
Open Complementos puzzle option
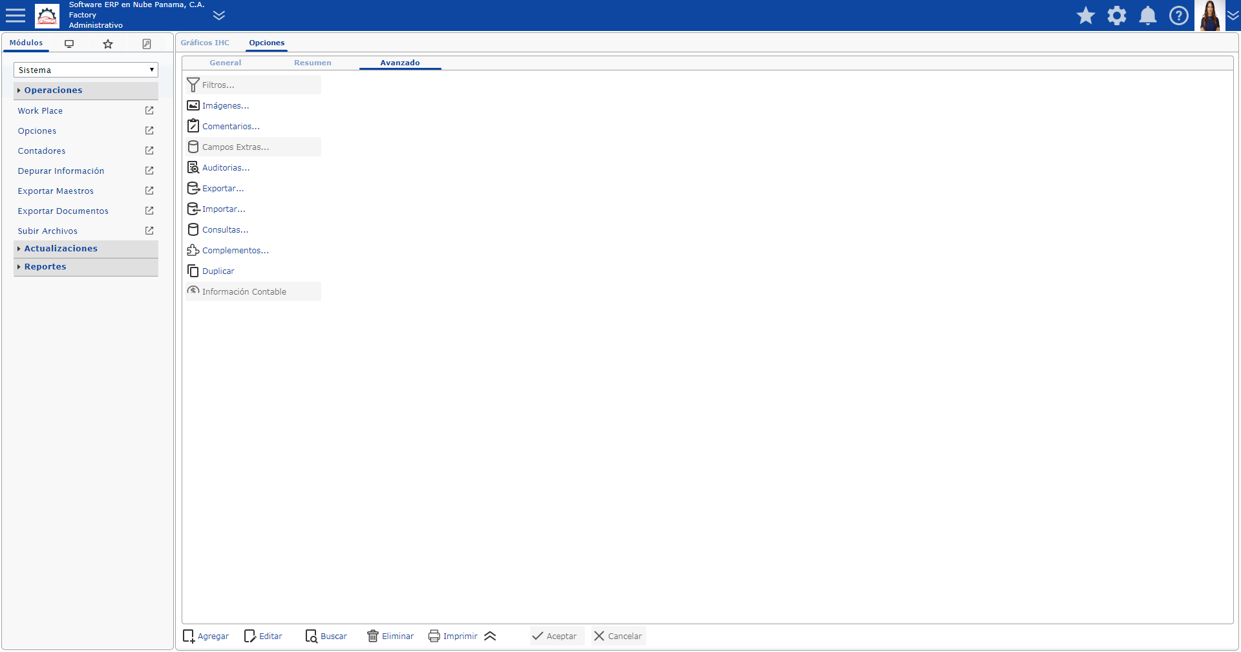[253, 251]
